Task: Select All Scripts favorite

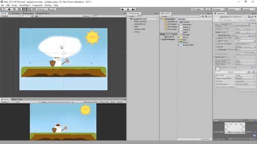Action: click(172, 29)
